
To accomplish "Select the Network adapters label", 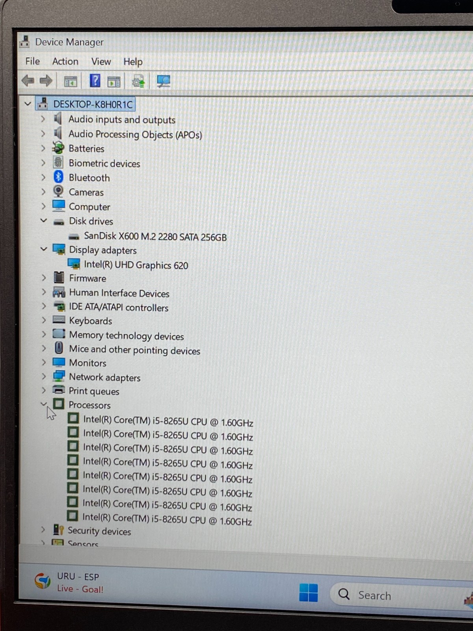I will click(105, 377).
